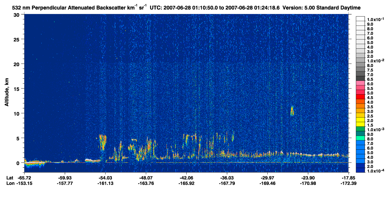
Task: Click the colorbar label 3.5
Action: [370, 107]
